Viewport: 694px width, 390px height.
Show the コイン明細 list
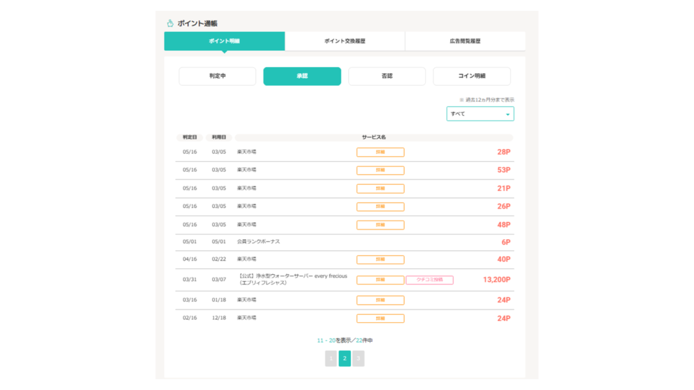click(472, 77)
